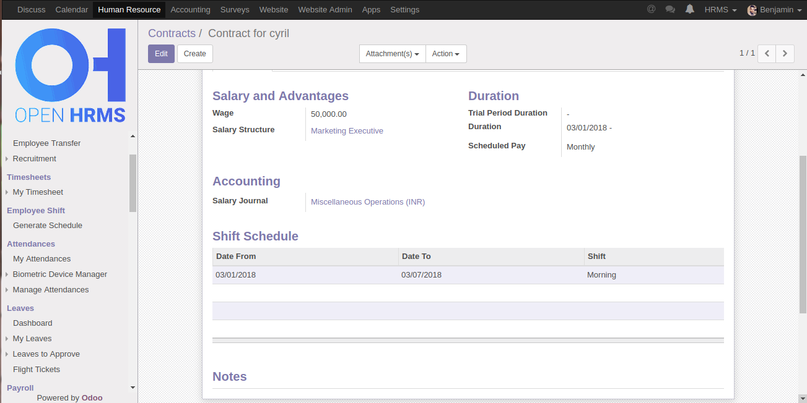Click the notifications bell icon
The image size is (807, 403).
click(690, 9)
